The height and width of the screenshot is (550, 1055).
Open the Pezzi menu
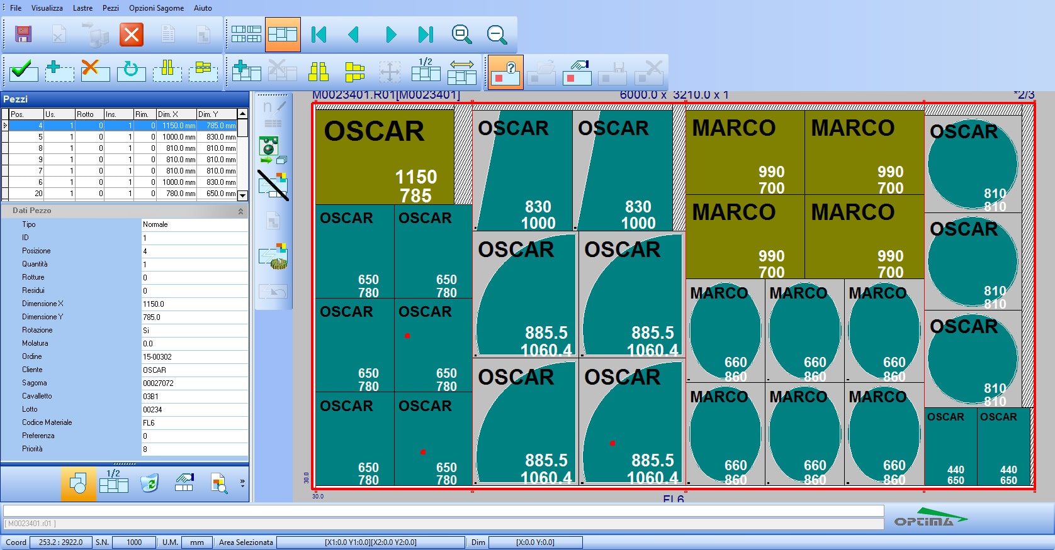click(x=111, y=8)
